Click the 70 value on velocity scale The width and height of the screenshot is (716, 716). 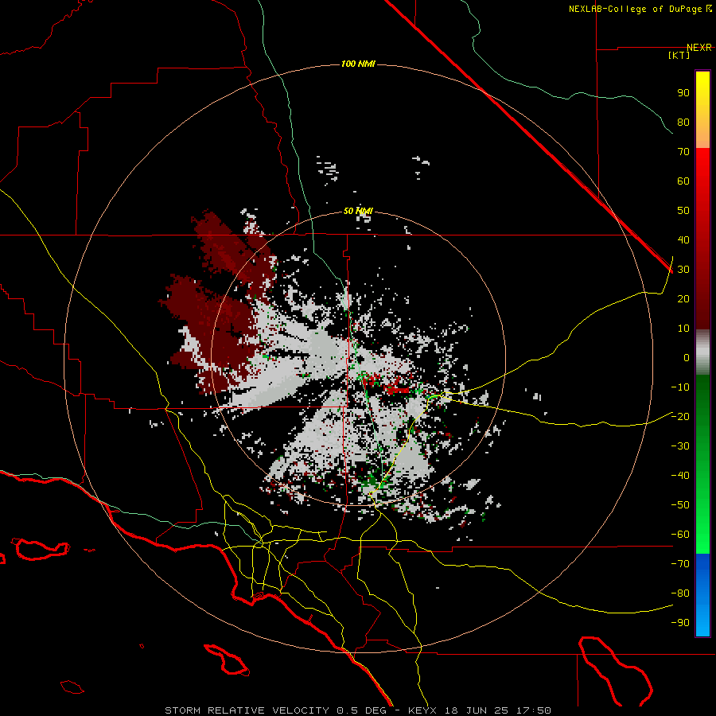(x=683, y=152)
